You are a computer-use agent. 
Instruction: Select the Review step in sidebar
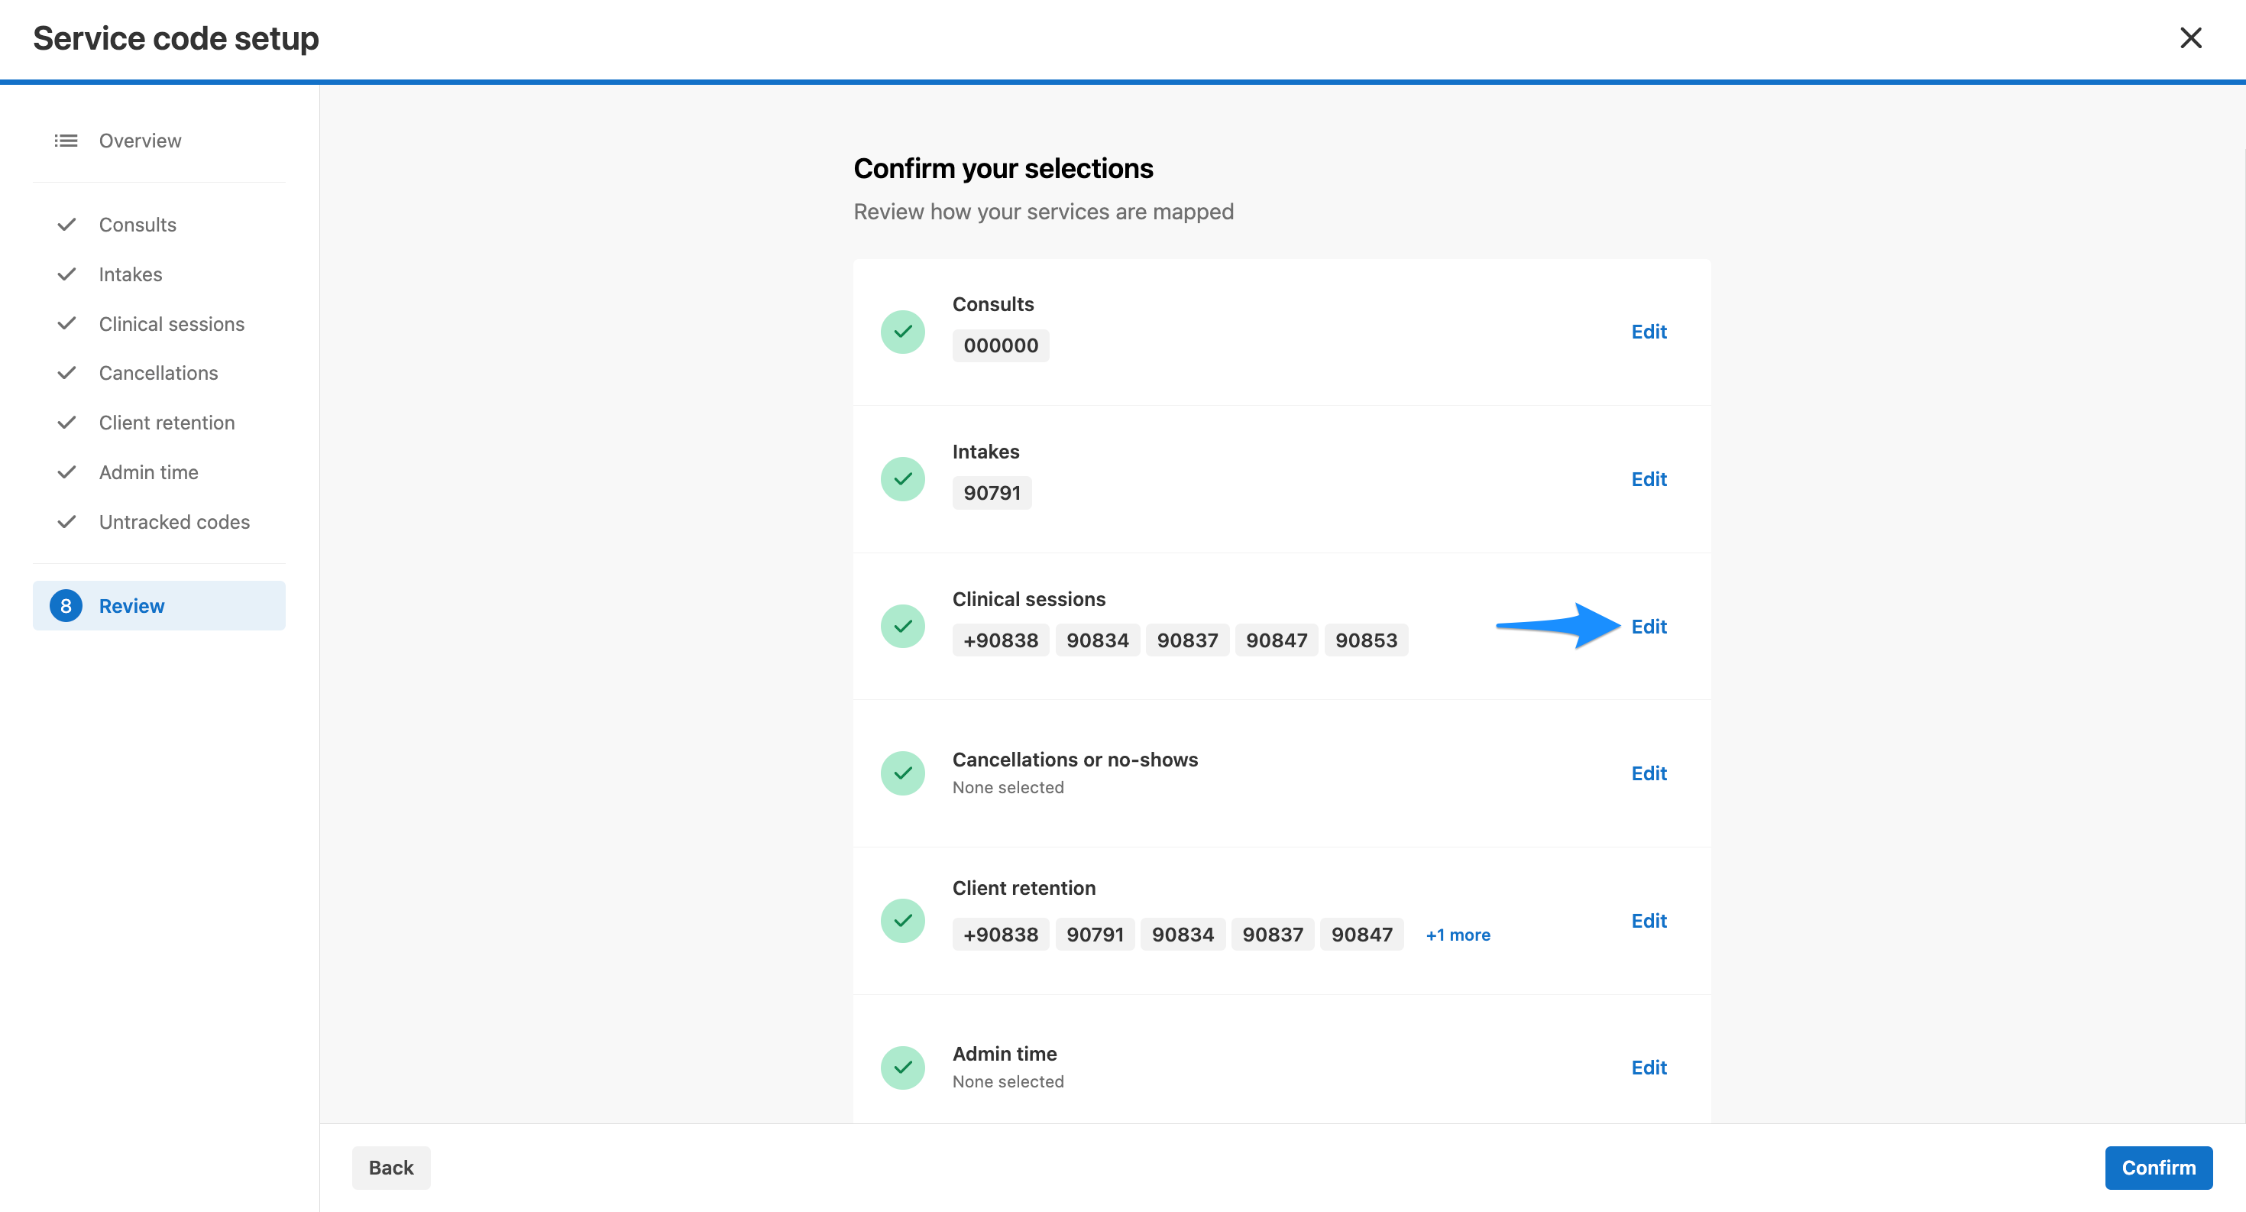[x=159, y=605]
